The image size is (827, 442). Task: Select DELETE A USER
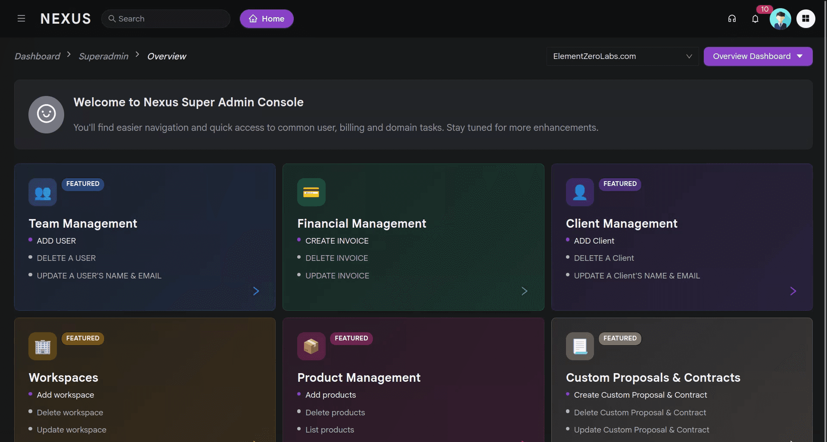(66, 258)
